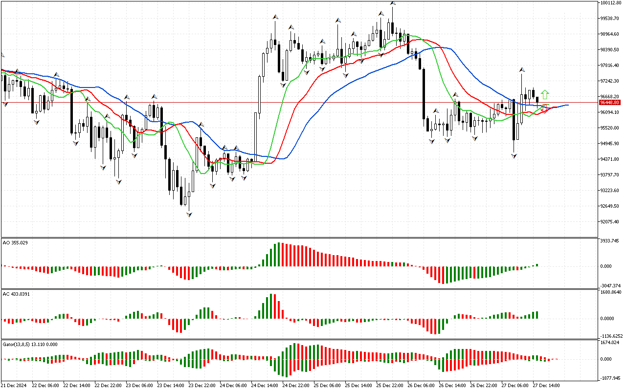Screen dimensions: 626x391
Task: Select the 22 Dec 06:00 time label
Action: tap(45, 386)
